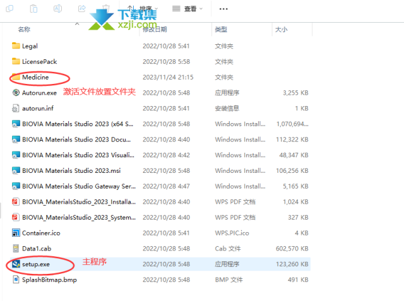This screenshot has width=404, height=301.
Task: Click the 2022/10/28 5:58 date of LicensePack
Action: tap(166, 62)
